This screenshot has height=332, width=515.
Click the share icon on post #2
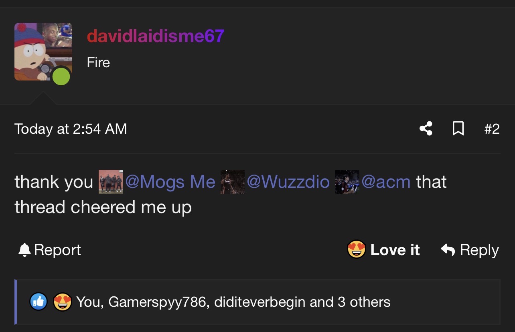pos(426,129)
